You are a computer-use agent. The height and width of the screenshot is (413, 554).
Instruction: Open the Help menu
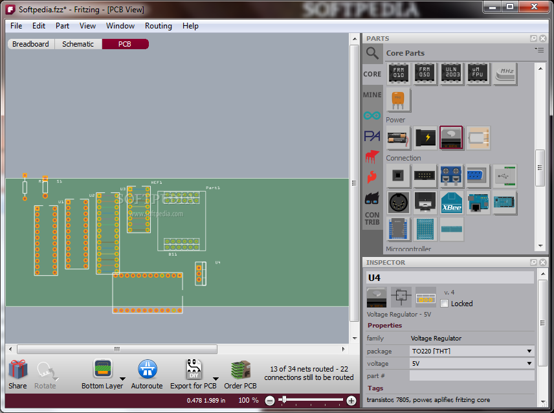point(190,26)
